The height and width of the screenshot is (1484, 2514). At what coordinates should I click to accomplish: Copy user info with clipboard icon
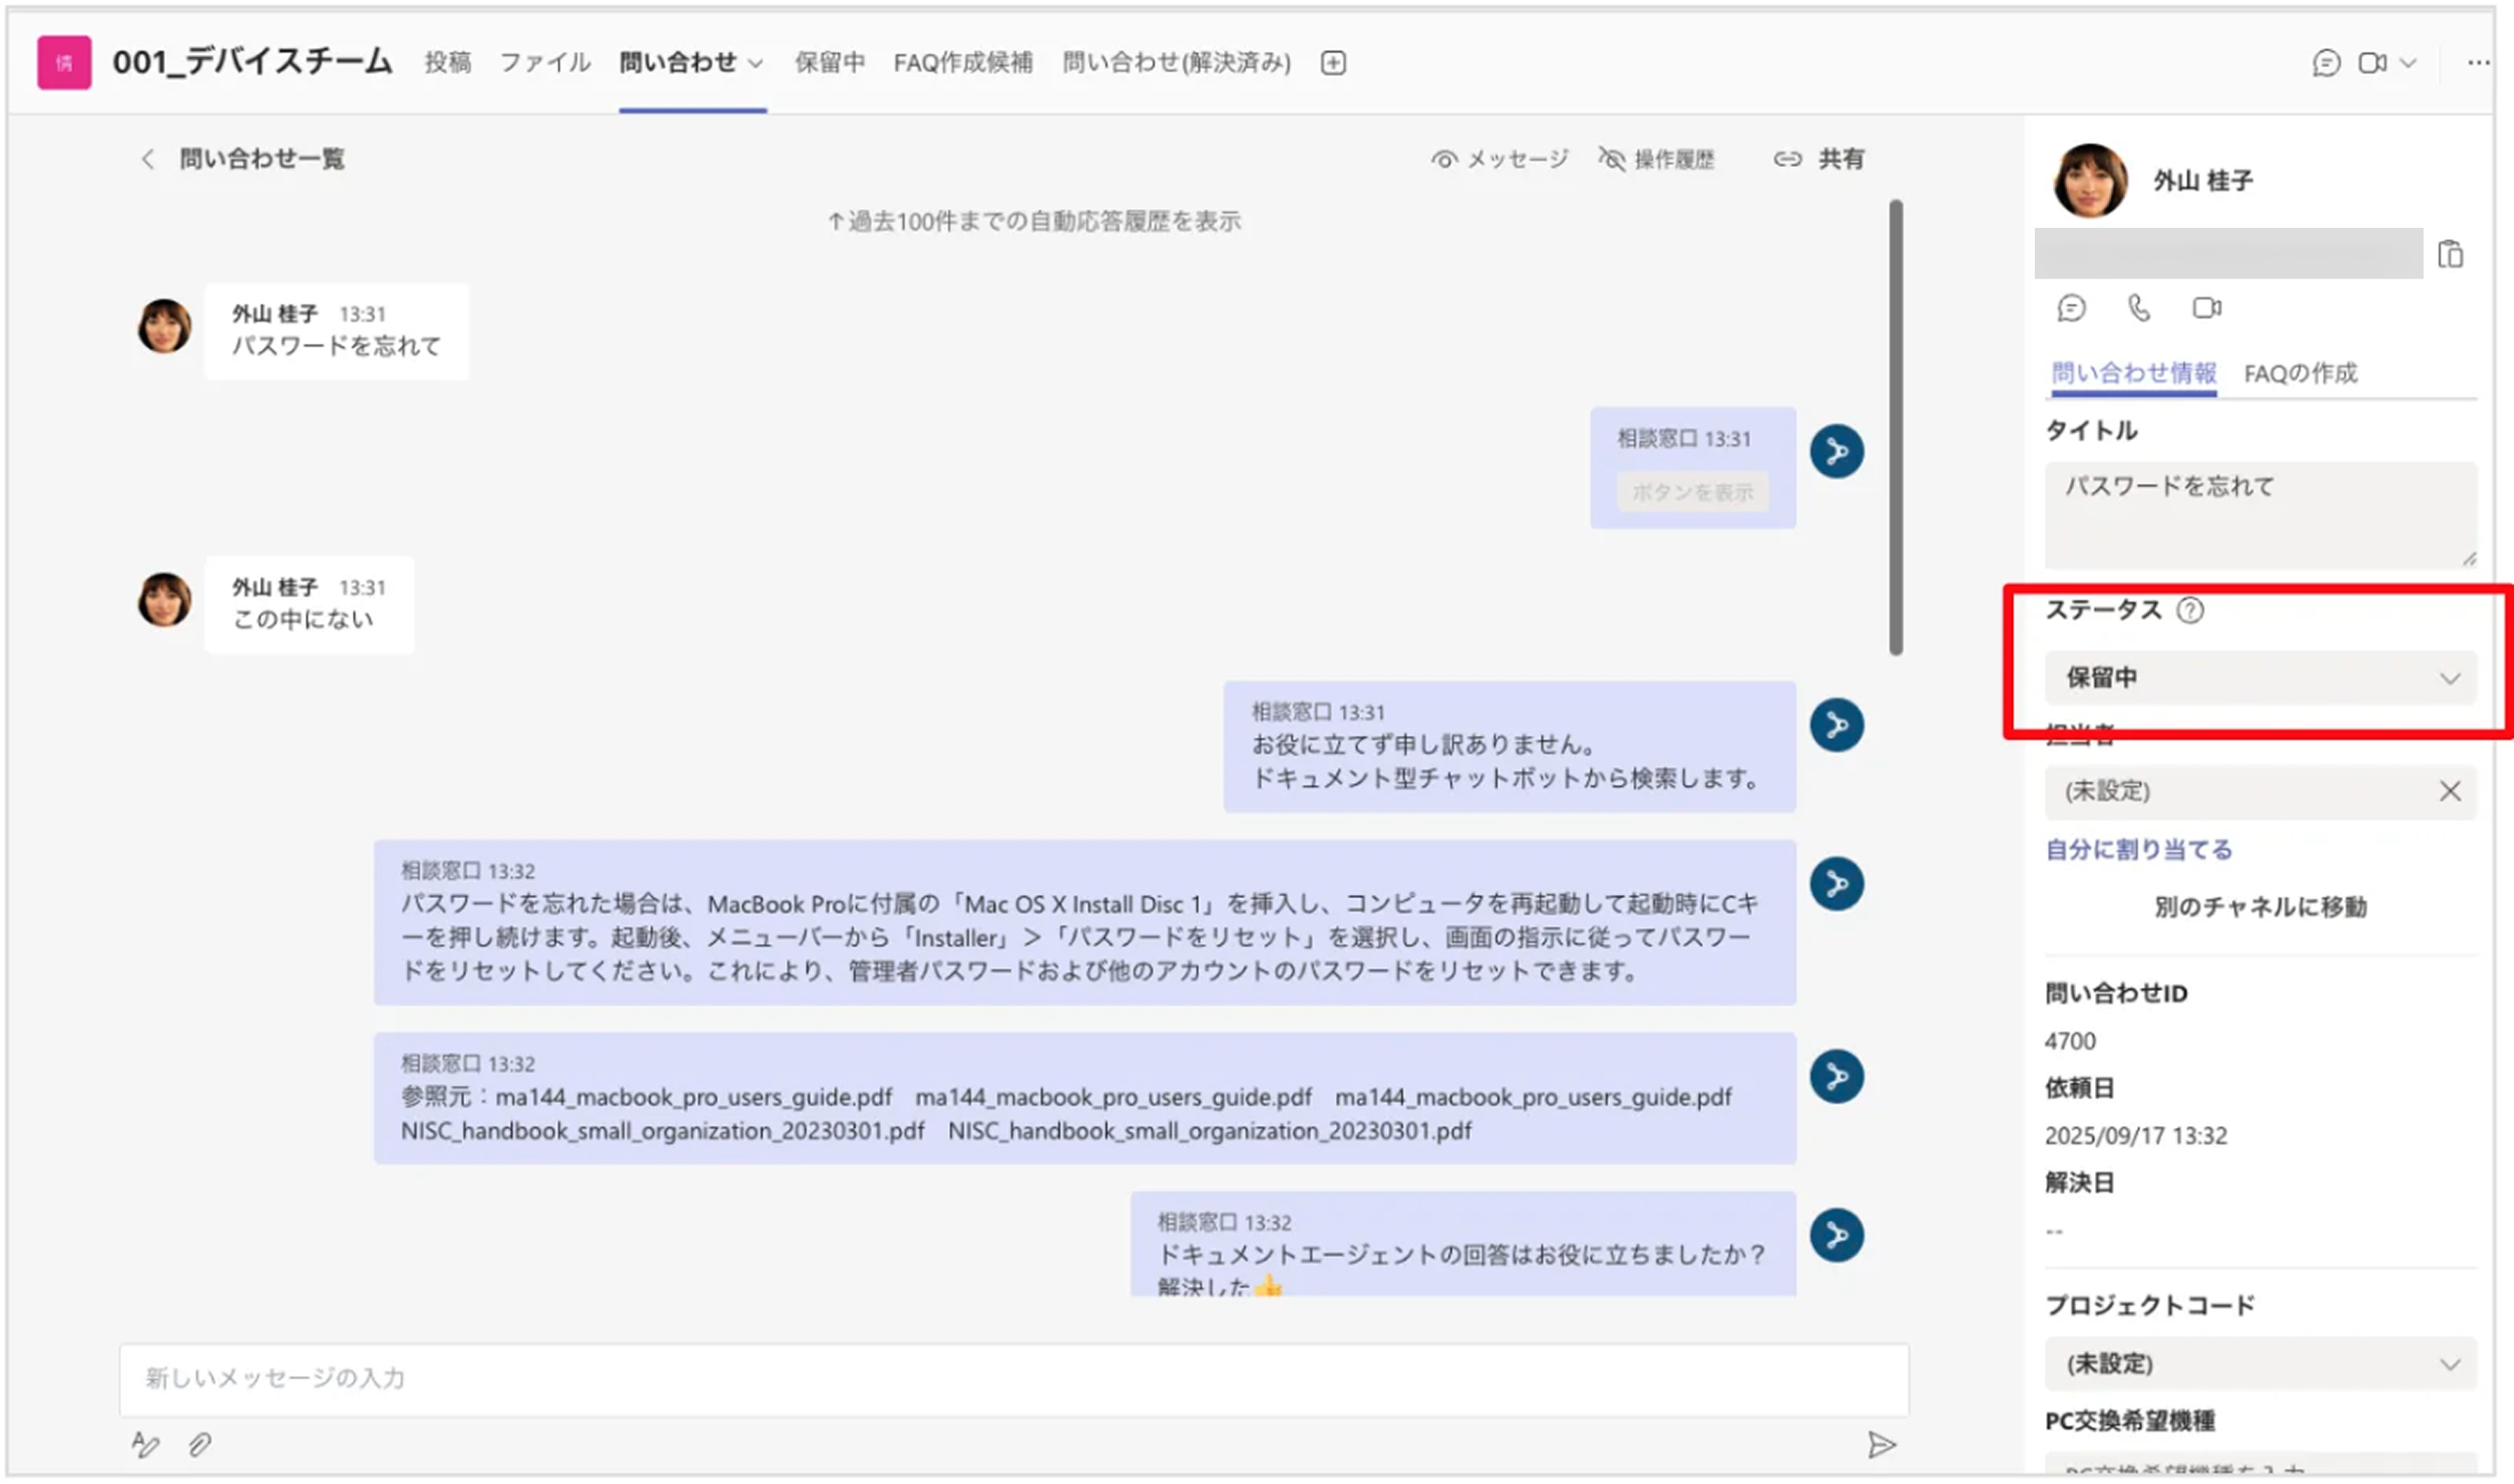click(x=2450, y=254)
